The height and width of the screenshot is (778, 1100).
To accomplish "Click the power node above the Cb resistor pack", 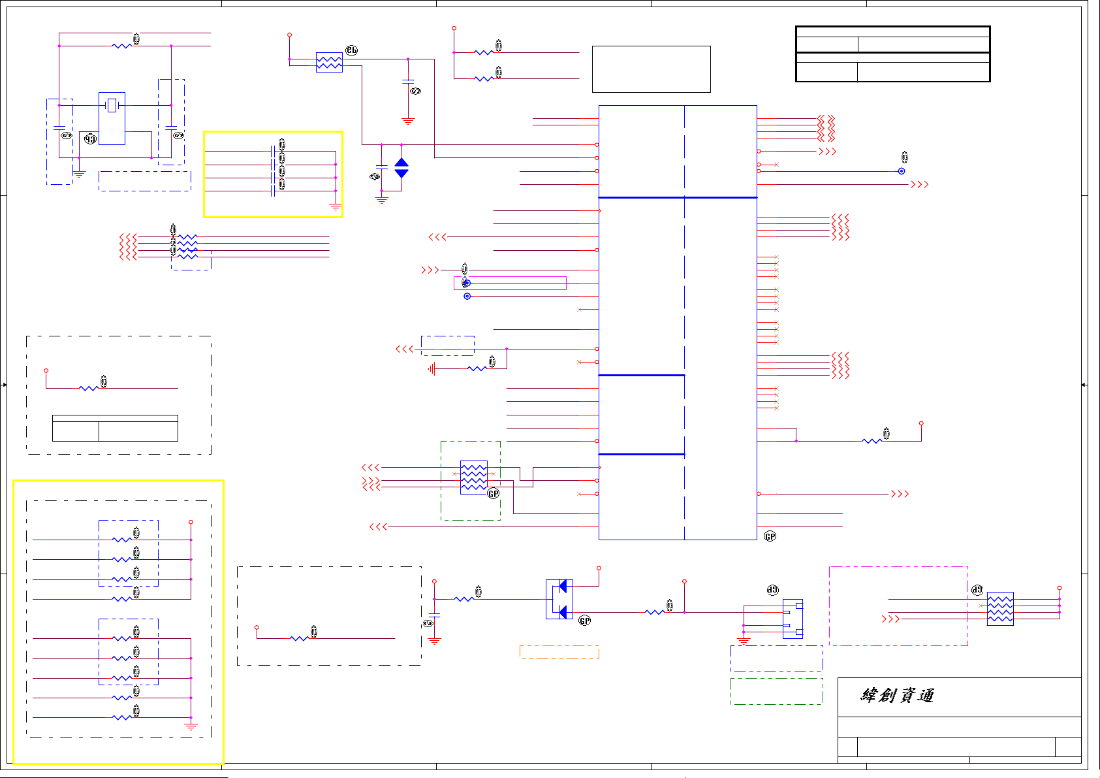I will click(289, 35).
